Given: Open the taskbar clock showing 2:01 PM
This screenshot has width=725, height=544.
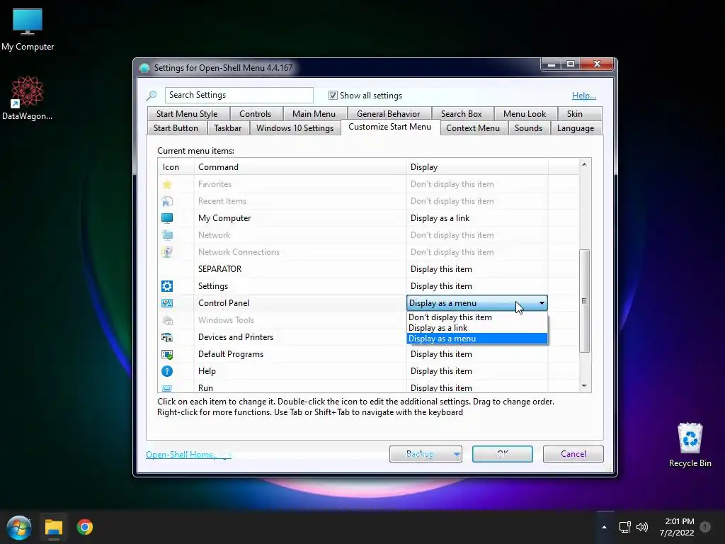Looking at the screenshot, I should [x=678, y=527].
